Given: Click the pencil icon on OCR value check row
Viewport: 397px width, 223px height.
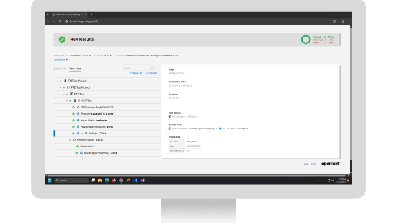Looking at the screenshot, I should (78, 107).
